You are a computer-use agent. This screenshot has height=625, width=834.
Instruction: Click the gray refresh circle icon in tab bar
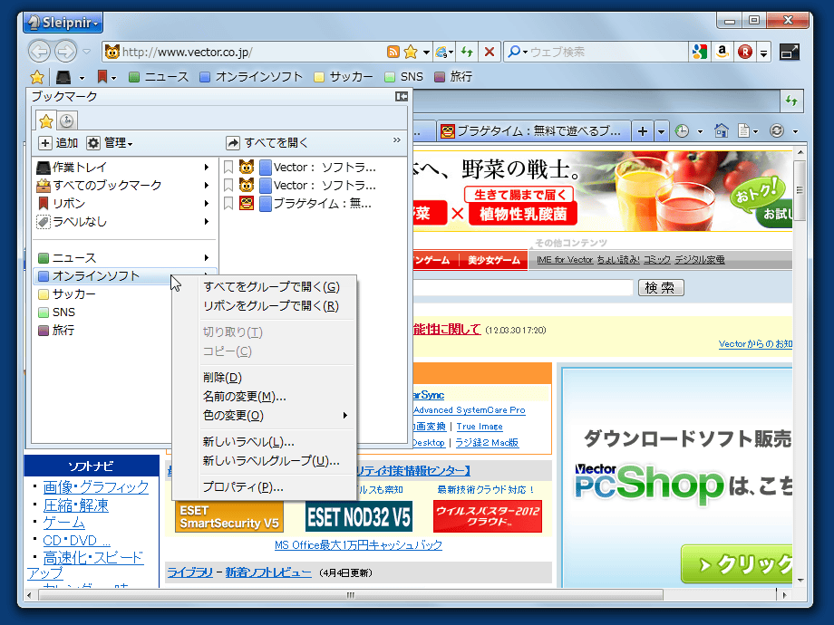[777, 130]
